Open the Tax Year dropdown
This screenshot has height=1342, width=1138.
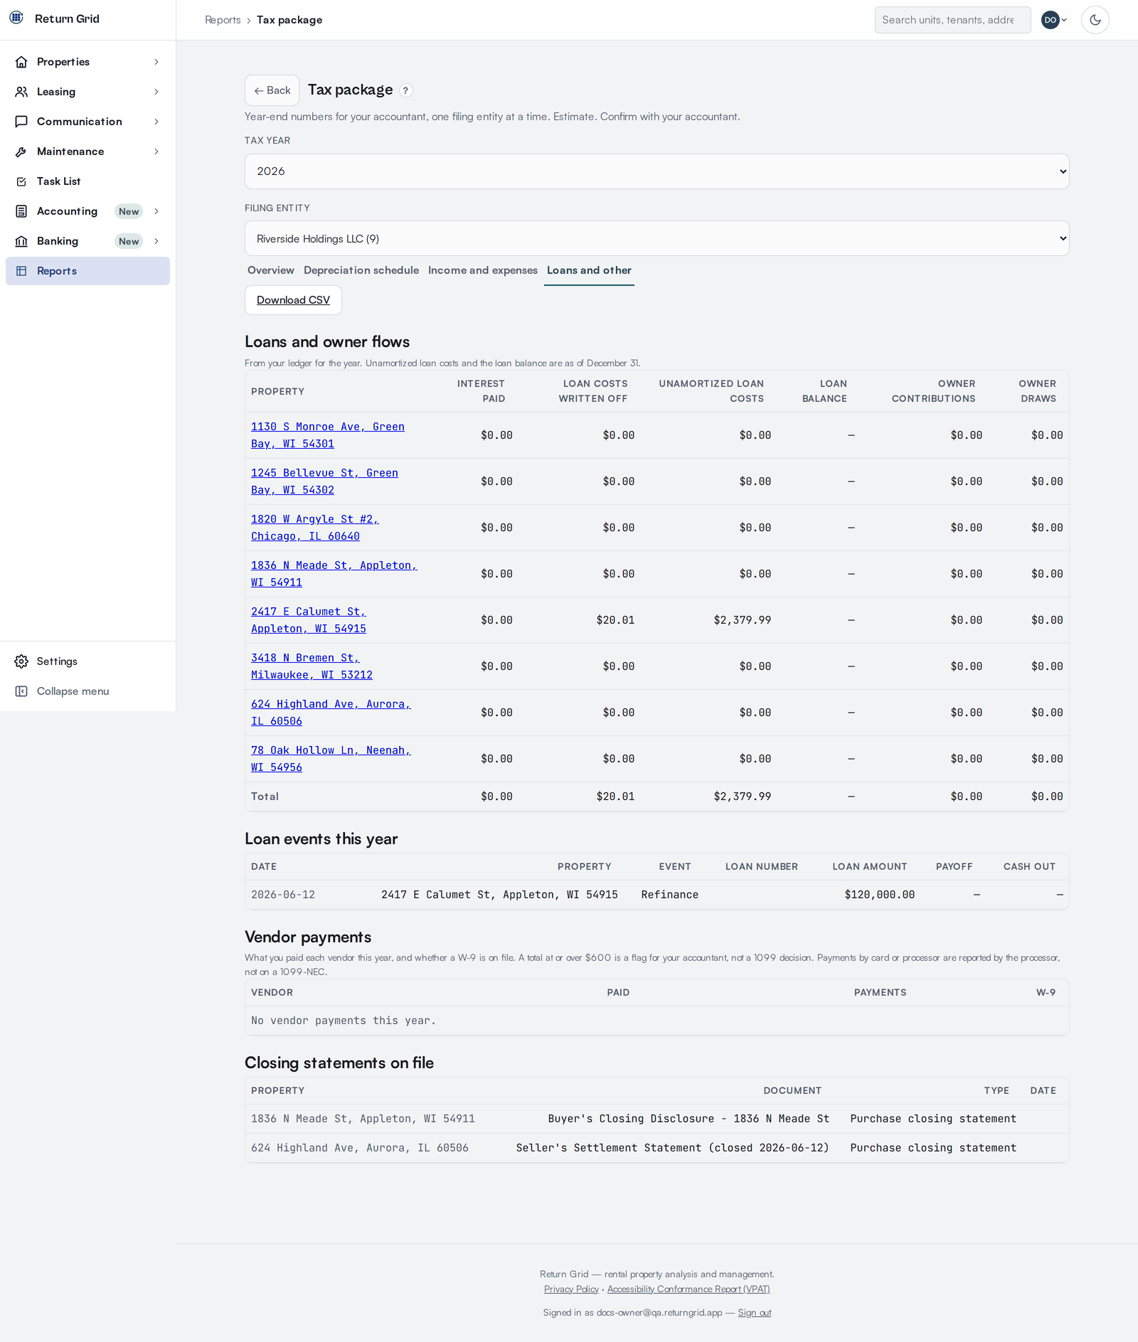click(656, 171)
